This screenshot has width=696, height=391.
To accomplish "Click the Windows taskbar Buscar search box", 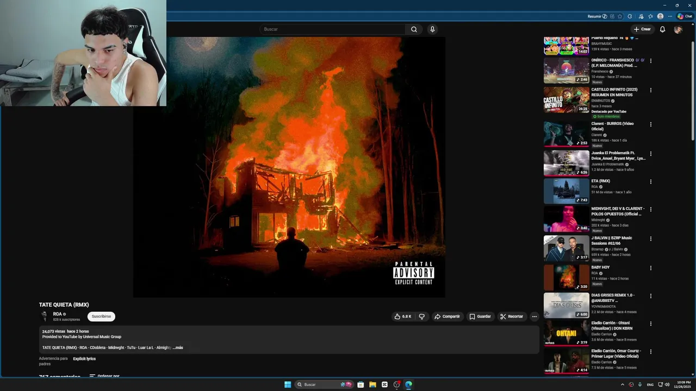I will tap(324, 384).
